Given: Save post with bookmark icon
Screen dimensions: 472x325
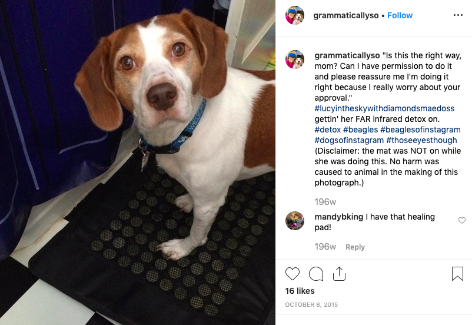Looking at the screenshot, I should 457,274.
